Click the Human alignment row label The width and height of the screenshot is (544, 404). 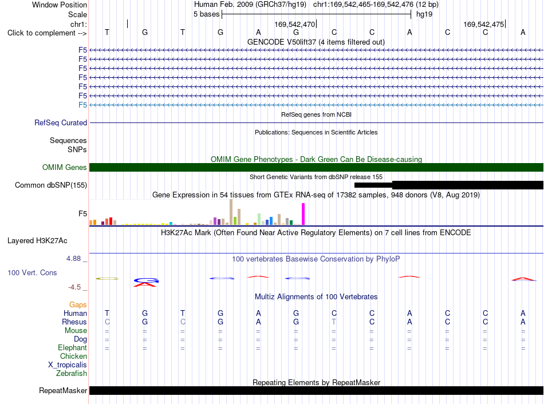[75, 314]
